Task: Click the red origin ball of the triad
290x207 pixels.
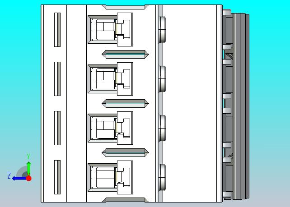Action: tap(28, 179)
